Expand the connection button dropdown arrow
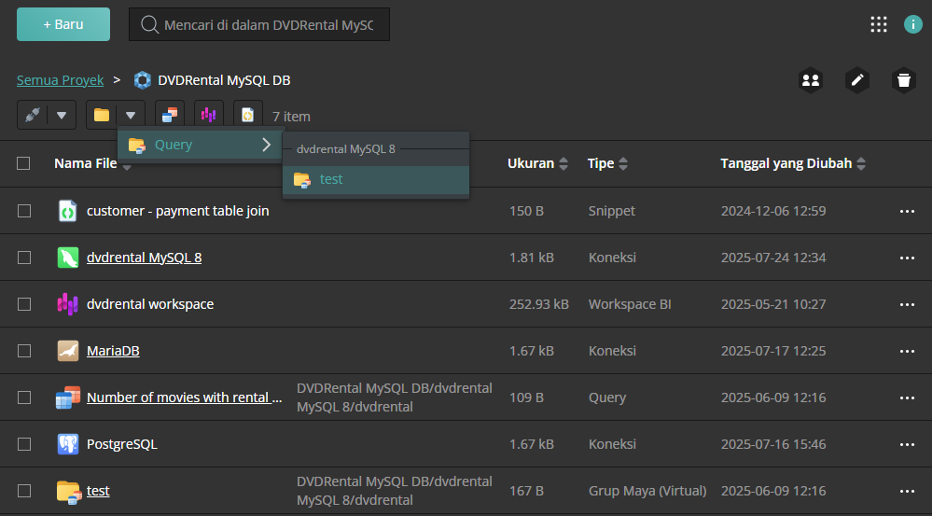The image size is (932, 516). coord(62,115)
